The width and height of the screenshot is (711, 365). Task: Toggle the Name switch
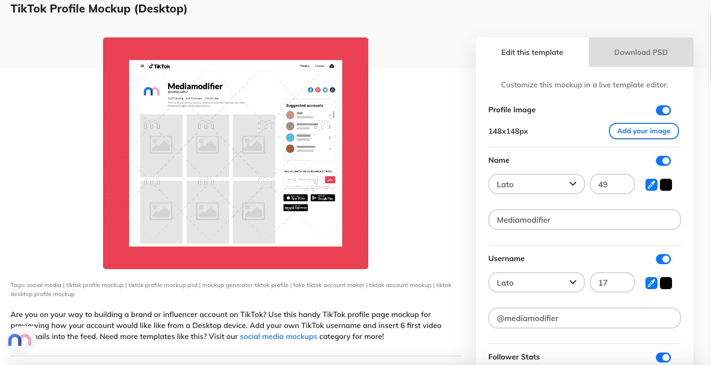pyautogui.click(x=663, y=161)
